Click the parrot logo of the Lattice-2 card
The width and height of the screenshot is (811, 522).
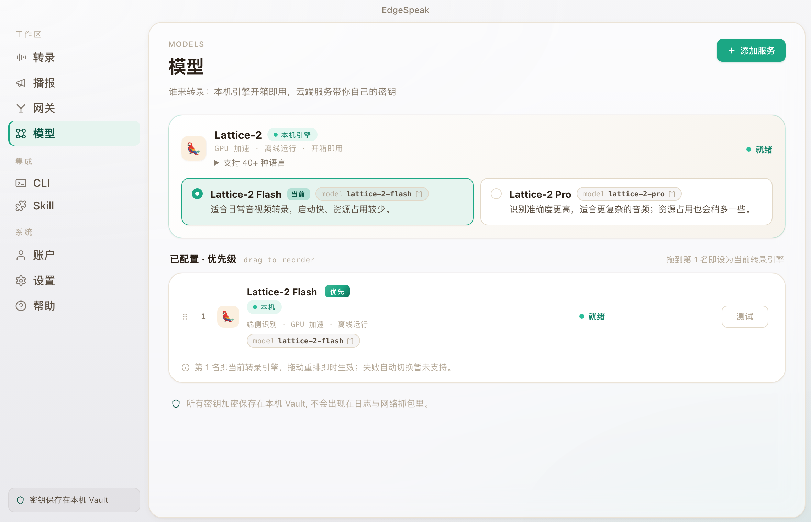(x=194, y=148)
